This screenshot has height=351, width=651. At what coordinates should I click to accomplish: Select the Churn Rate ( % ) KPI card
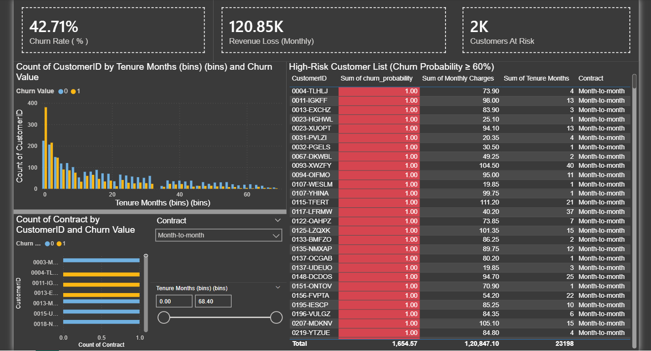click(113, 30)
